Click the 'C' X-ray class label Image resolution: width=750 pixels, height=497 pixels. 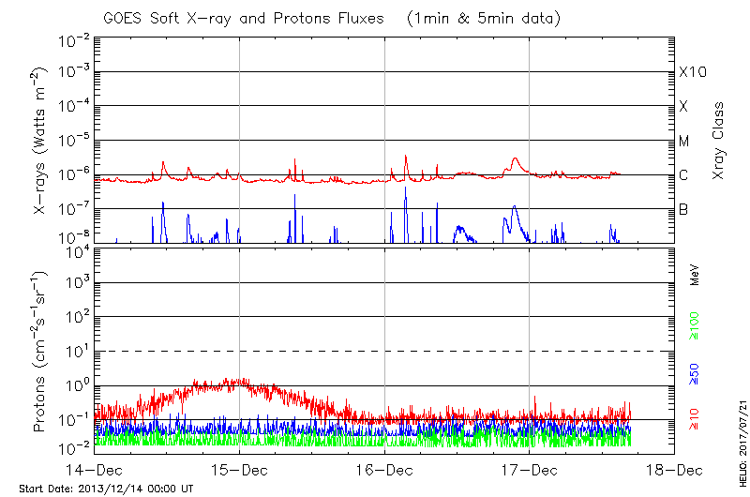pos(683,175)
